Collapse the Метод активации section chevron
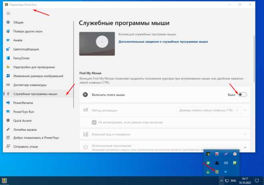This screenshot has width=264, height=185. [x=245, y=110]
